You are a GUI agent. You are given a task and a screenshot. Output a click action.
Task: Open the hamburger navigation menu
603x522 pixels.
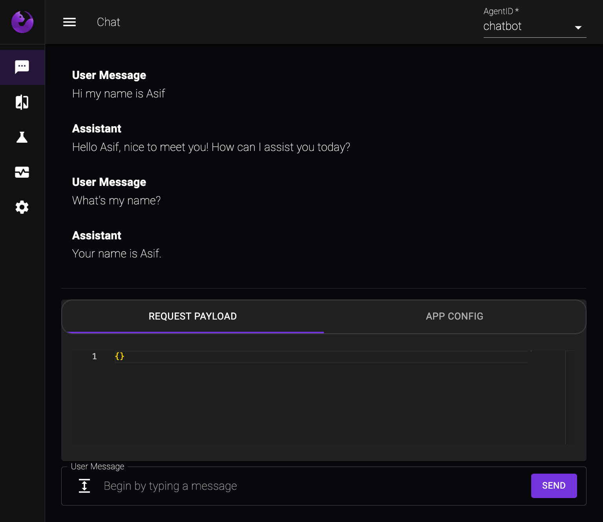pos(69,22)
